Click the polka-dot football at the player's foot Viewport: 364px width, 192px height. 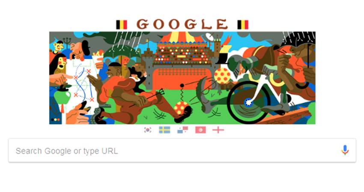click(x=181, y=108)
